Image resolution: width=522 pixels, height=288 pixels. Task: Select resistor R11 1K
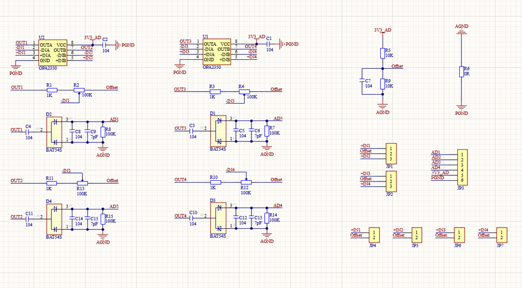pyautogui.click(x=51, y=183)
